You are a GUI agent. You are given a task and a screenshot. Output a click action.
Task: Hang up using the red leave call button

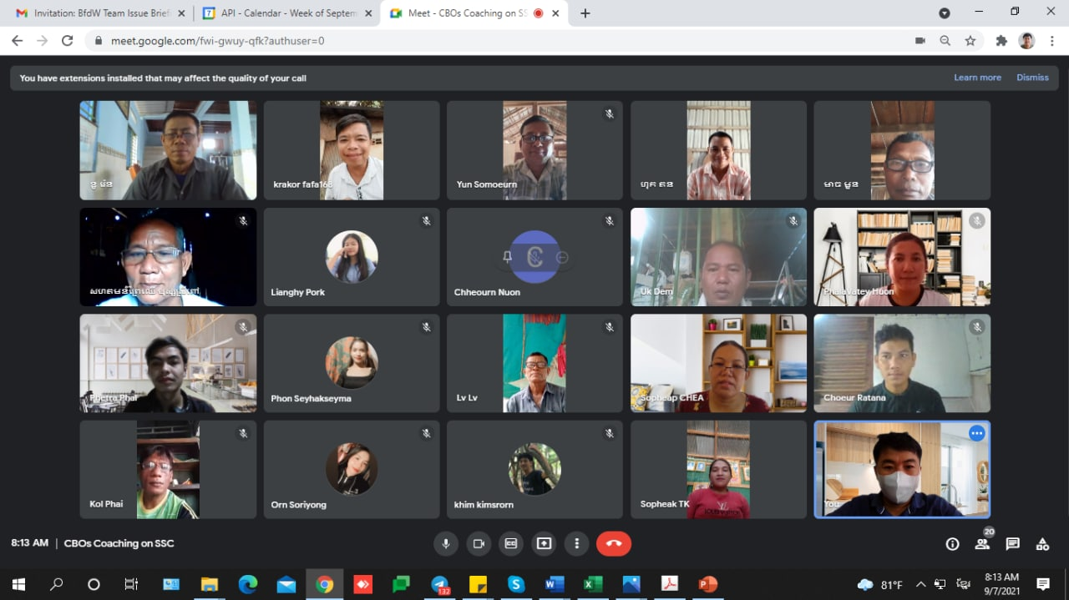pos(614,543)
